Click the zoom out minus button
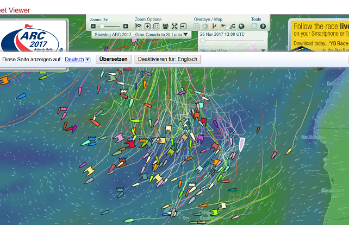Image resolution: width=349 pixels, height=225 pixels. [94, 26]
